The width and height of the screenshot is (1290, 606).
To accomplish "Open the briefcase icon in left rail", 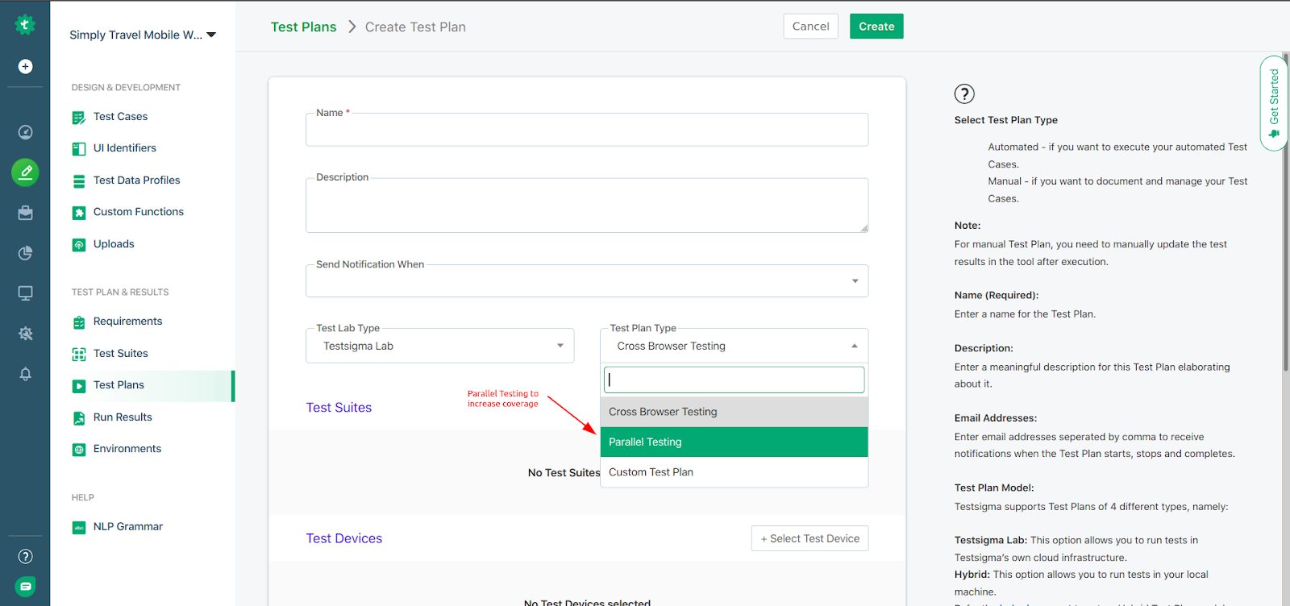I will [25, 213].
